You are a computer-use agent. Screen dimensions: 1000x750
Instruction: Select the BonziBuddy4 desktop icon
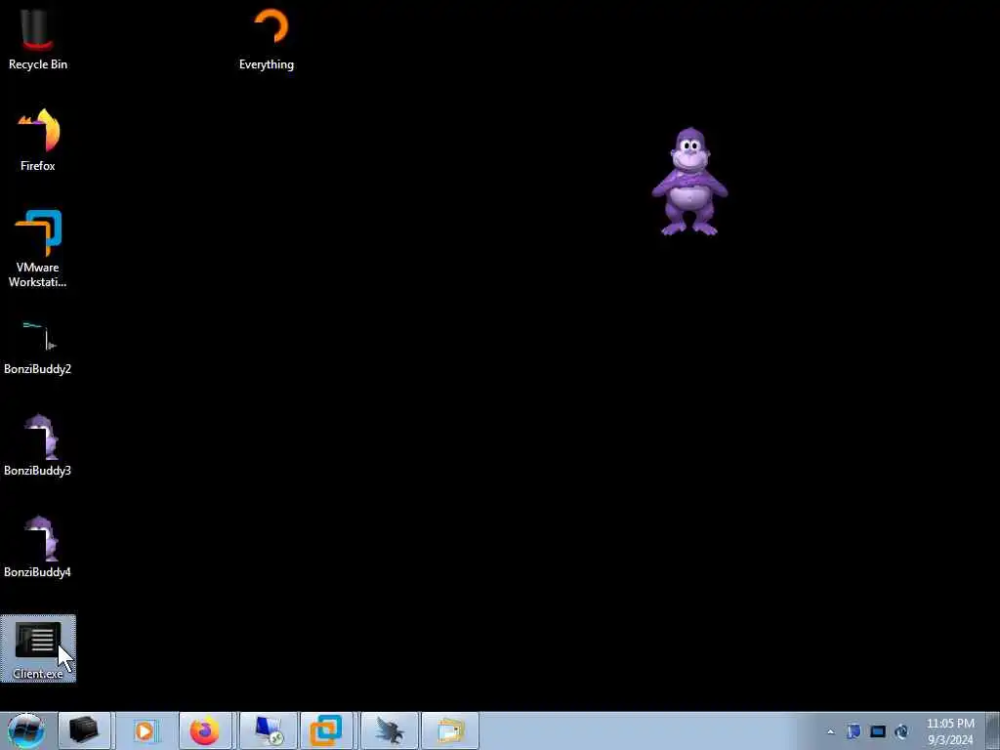click(x=38, y=547)
